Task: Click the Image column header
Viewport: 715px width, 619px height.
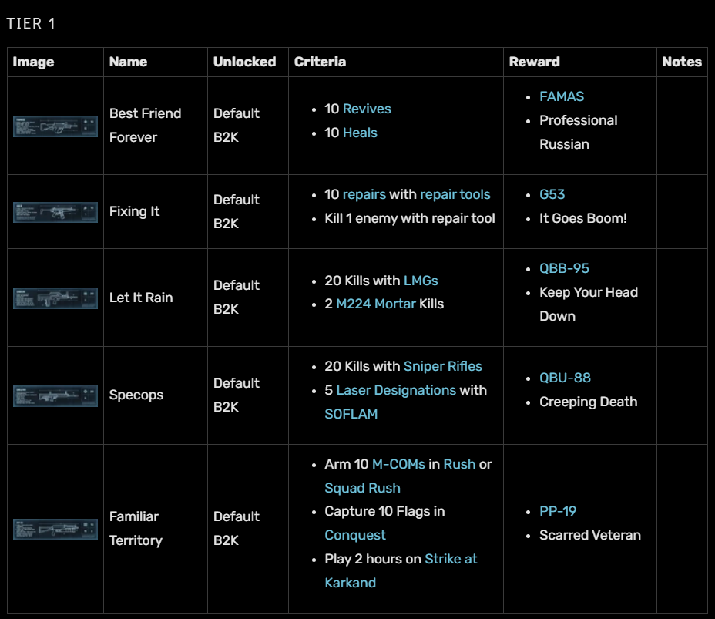Action: (x=33, y=62)
